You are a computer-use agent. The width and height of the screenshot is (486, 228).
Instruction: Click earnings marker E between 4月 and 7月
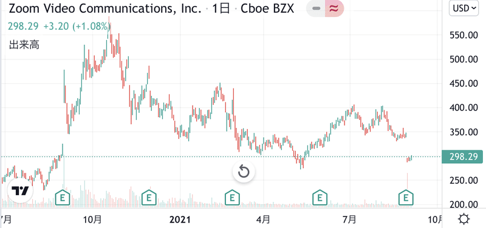(x=320, y=197)
